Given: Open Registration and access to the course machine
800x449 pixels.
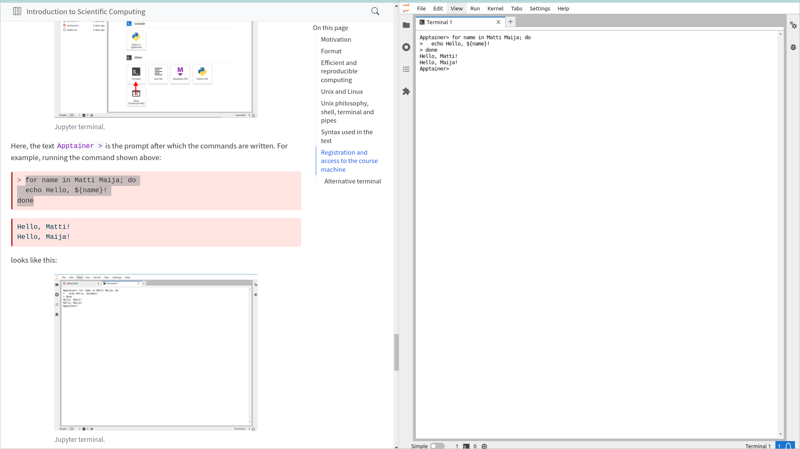Looking at the screenshot, I should click(x=349, y=161).
